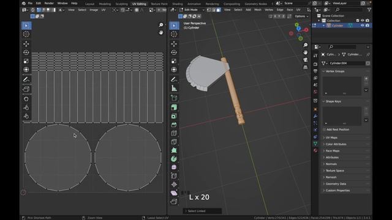The image size is (392, 220).
Task: Expand the Color Attributes panel
Action: [324, 144]
